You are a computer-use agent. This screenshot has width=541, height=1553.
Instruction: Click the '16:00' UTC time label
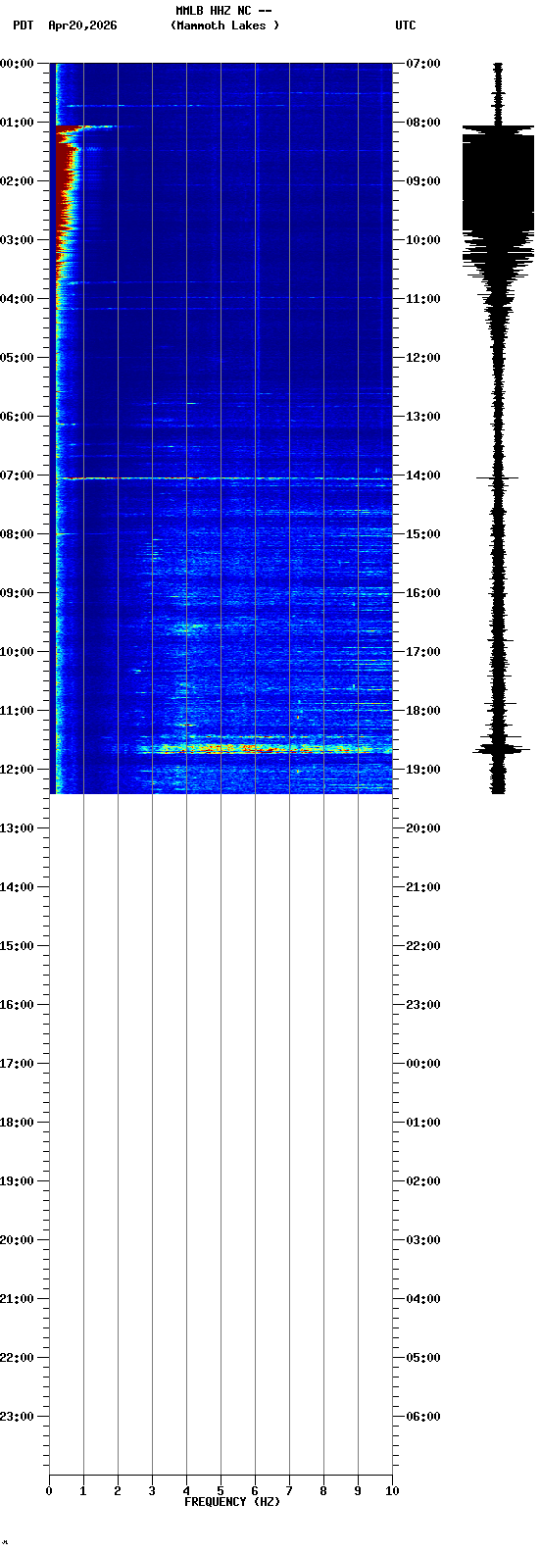[x=423, y=593]
